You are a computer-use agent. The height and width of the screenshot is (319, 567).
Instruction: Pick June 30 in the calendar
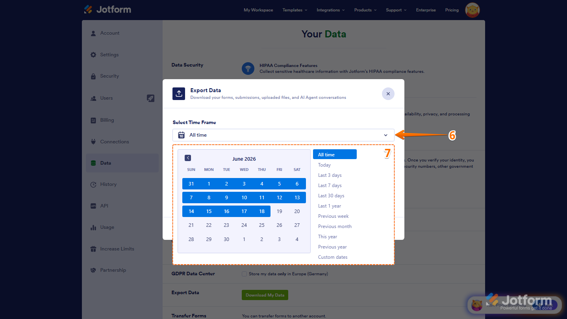pyautogui.click(x=226, y=239)
